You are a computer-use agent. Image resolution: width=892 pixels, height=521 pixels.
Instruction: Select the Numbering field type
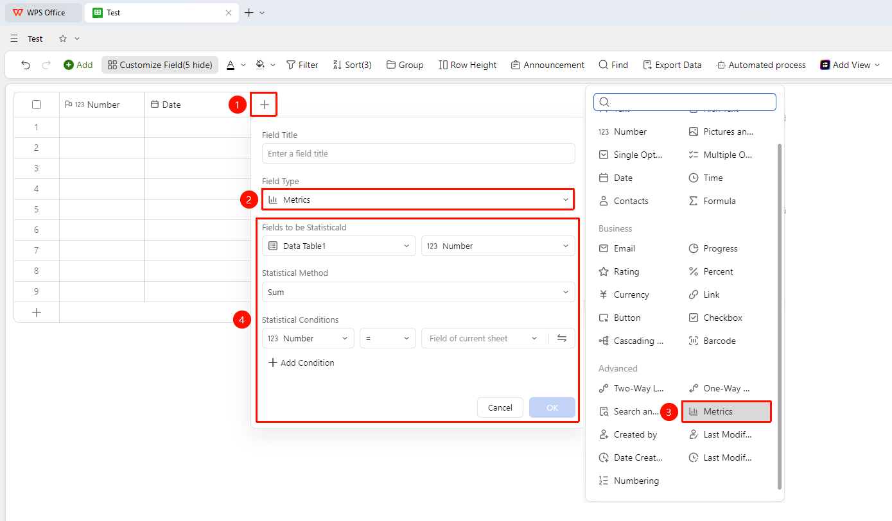point(629,481)
